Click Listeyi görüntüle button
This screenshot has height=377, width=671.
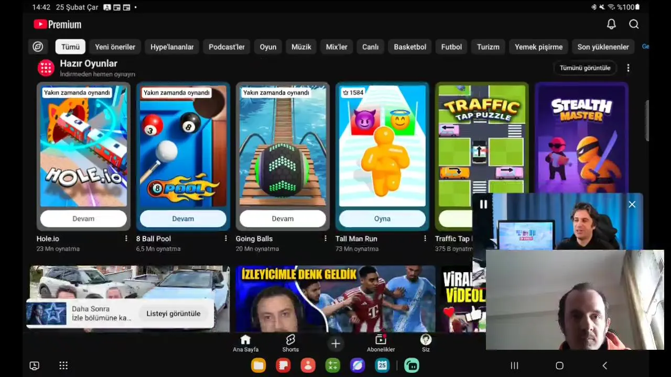174,313
